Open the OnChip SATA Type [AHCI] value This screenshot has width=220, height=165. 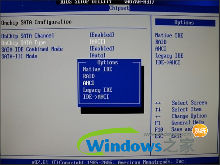click(97, 42)
